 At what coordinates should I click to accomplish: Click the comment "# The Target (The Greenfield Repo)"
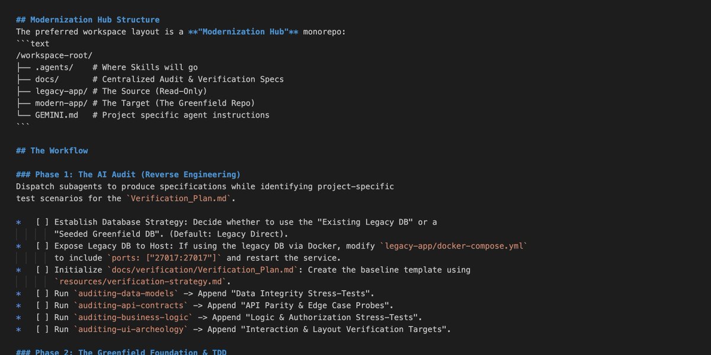tap(174, 103)
